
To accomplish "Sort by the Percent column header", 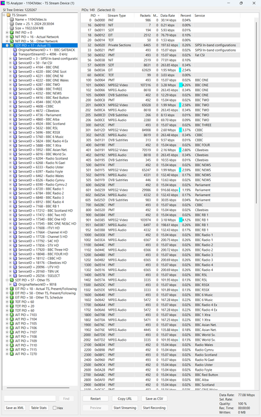I will point(185,16).
